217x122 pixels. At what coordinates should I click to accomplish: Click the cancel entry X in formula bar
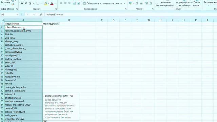point(28,14)
